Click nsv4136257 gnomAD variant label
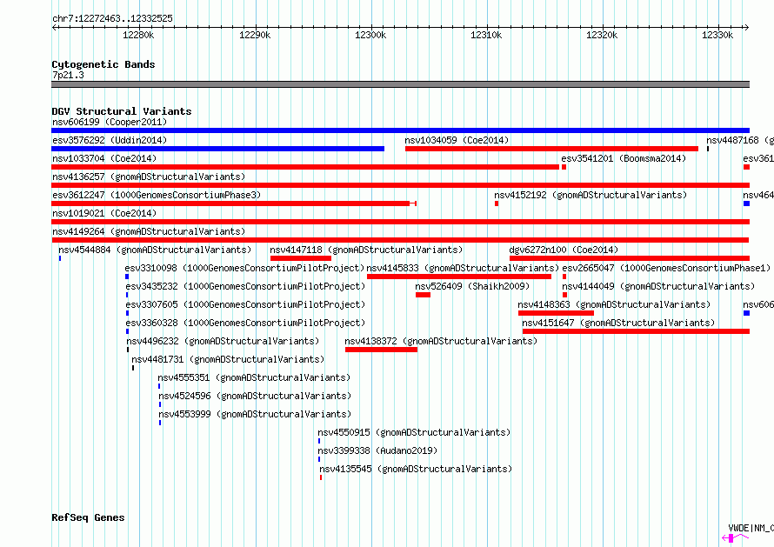Image resolution: width=774 pixels, height=547 pixels. 149,177
